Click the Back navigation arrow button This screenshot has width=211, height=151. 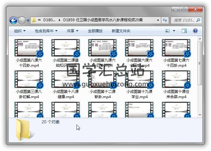pyautogui.click(x=13, y=20)
